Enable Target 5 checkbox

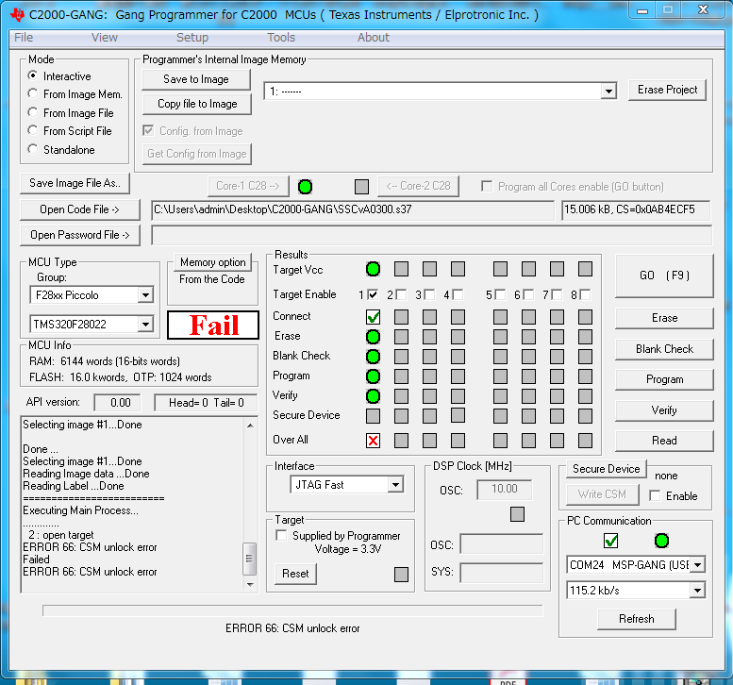pos(500,294)
